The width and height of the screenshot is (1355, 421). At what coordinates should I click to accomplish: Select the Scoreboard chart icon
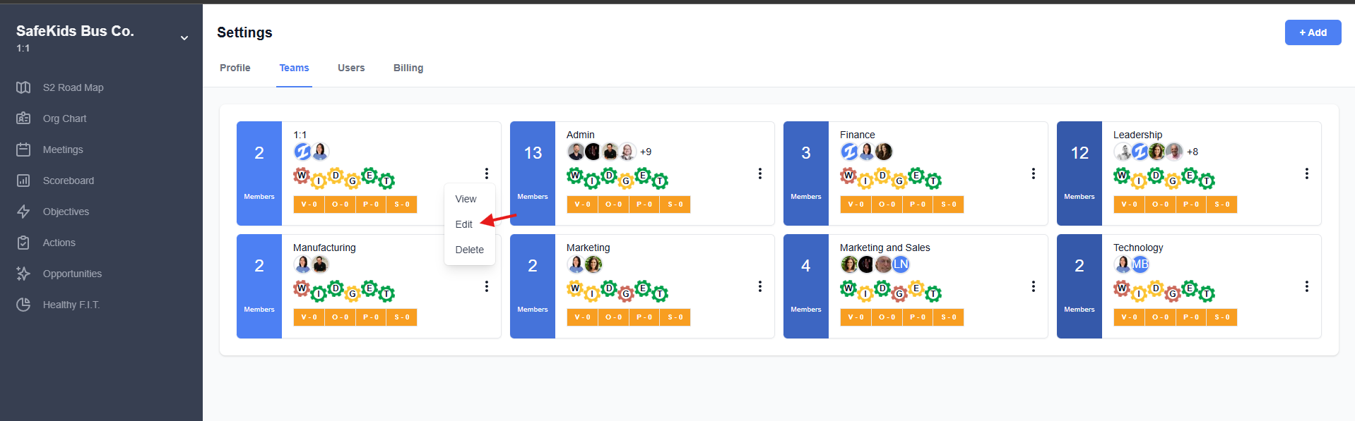coord(23,181)
